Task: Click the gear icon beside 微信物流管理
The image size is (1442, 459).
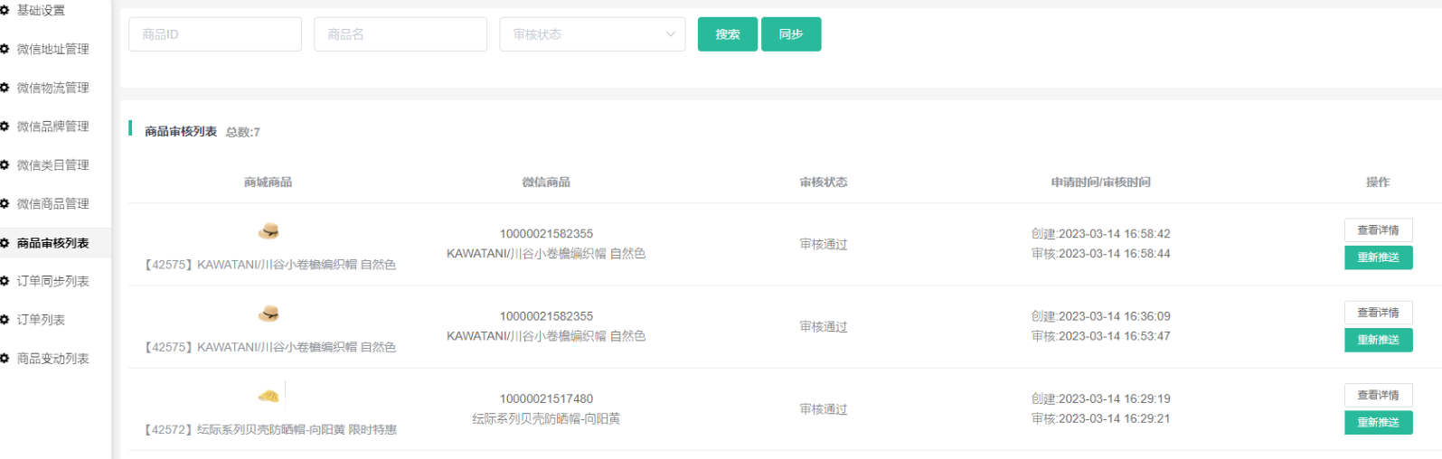Action: pos(5,88)
